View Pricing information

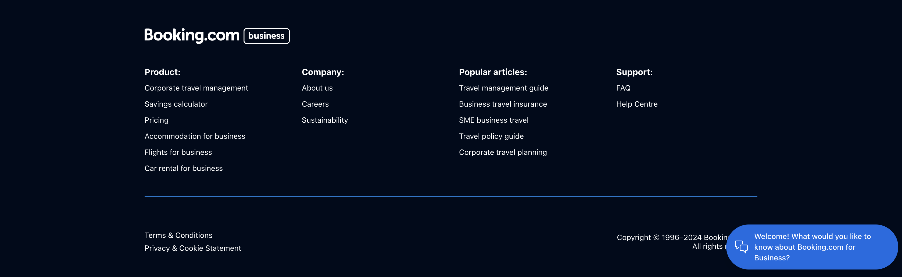[x=156, y=120]
